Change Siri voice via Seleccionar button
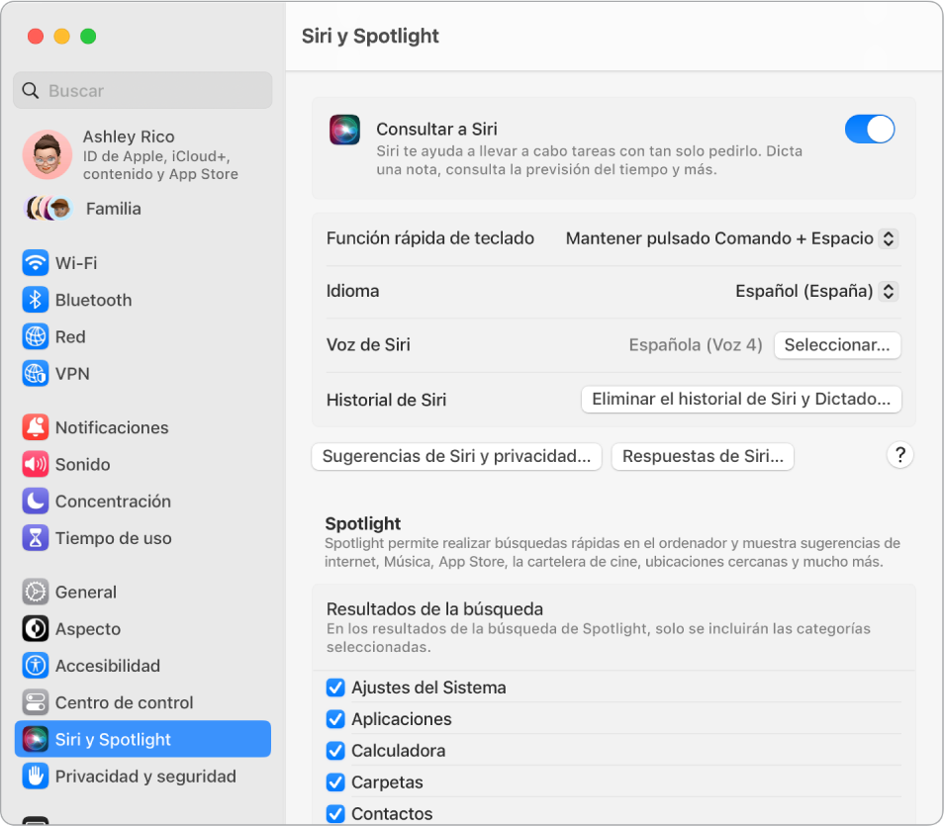 pos(837,345)
